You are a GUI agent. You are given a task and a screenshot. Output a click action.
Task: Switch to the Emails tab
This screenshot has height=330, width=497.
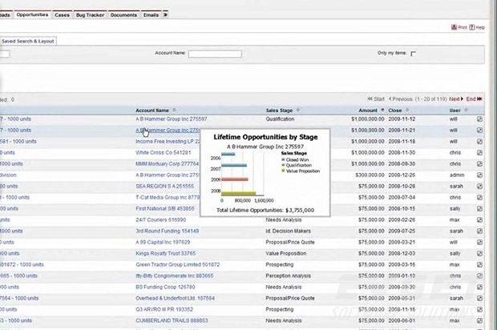pyautogui.click(x=151, y=15)
